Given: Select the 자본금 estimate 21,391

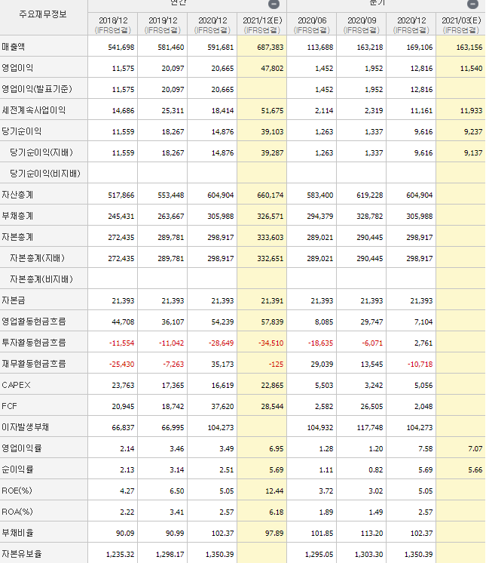Looking at the screenshot, I should pos(272,301).
